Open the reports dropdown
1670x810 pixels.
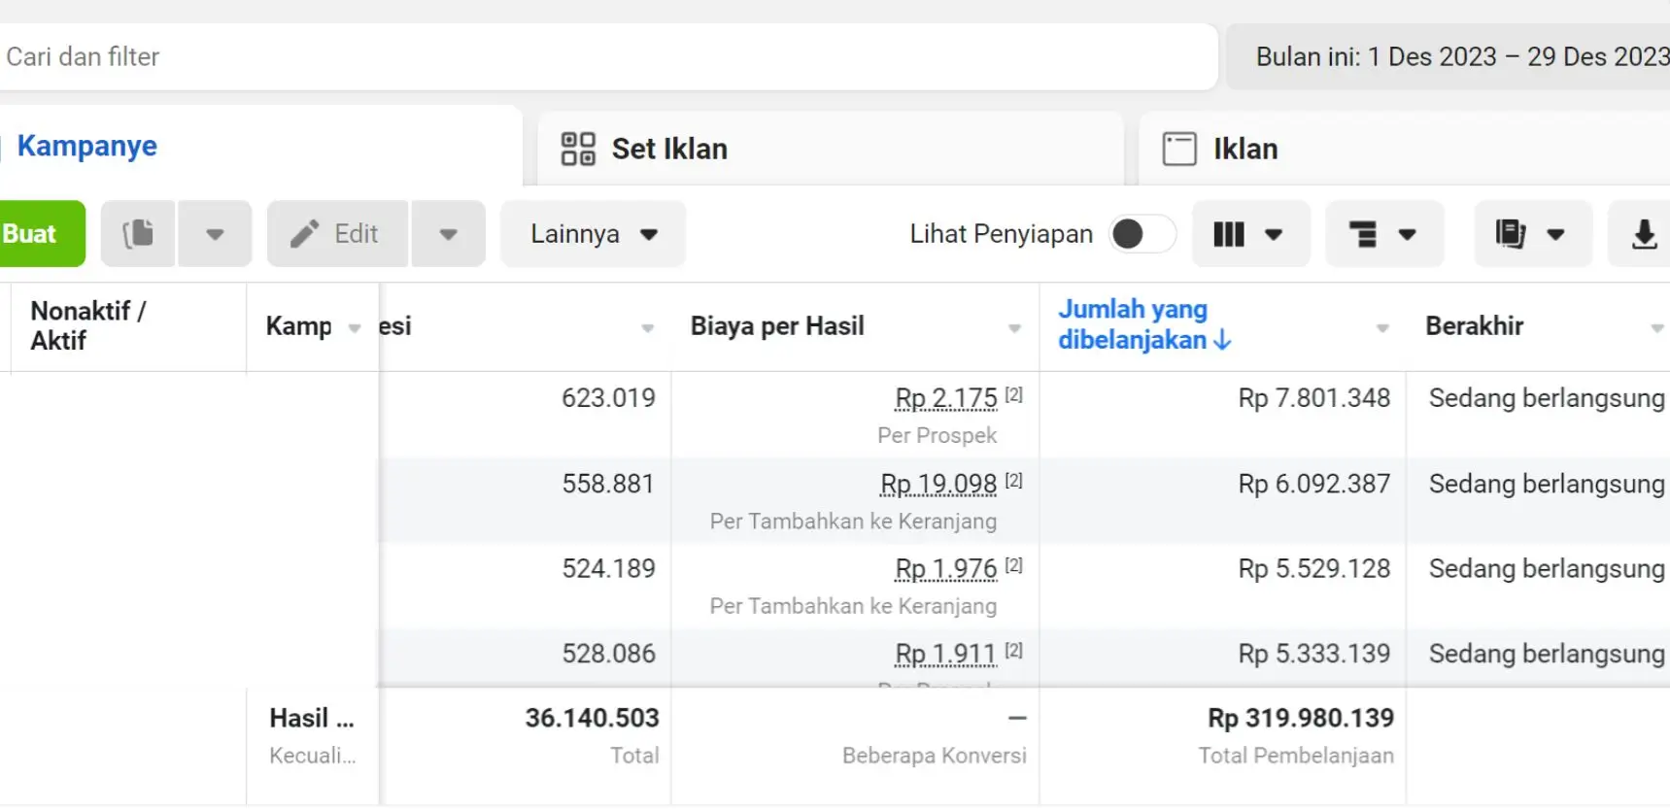(x=1533, y=234)
